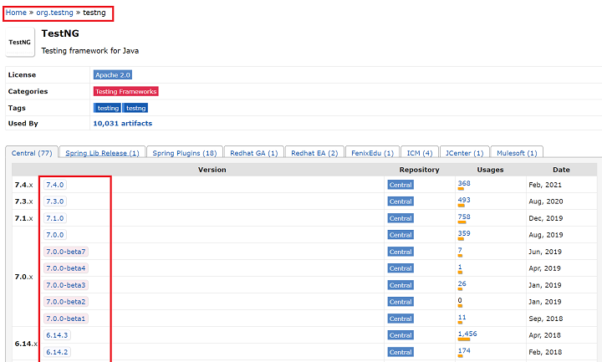Image resolution: width=602 pixels, height=362 pixels.
Task: Click Central badge in 7.4.0 row
Action: [400, 185]
